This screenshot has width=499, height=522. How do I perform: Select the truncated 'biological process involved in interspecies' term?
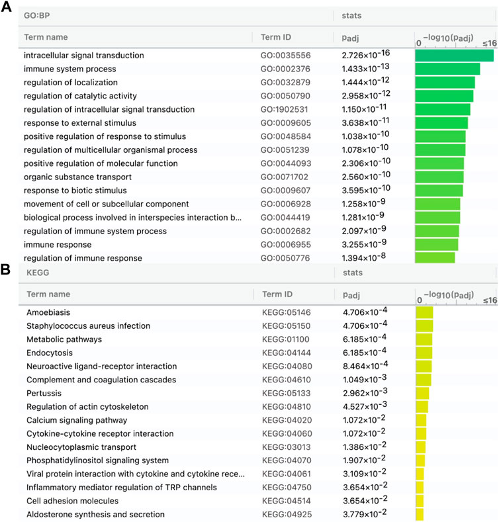click(132, 218)
